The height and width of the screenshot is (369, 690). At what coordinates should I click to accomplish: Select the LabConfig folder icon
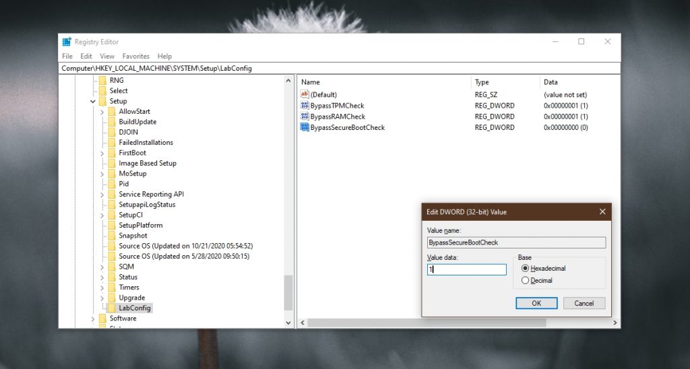tap(112, 308)
